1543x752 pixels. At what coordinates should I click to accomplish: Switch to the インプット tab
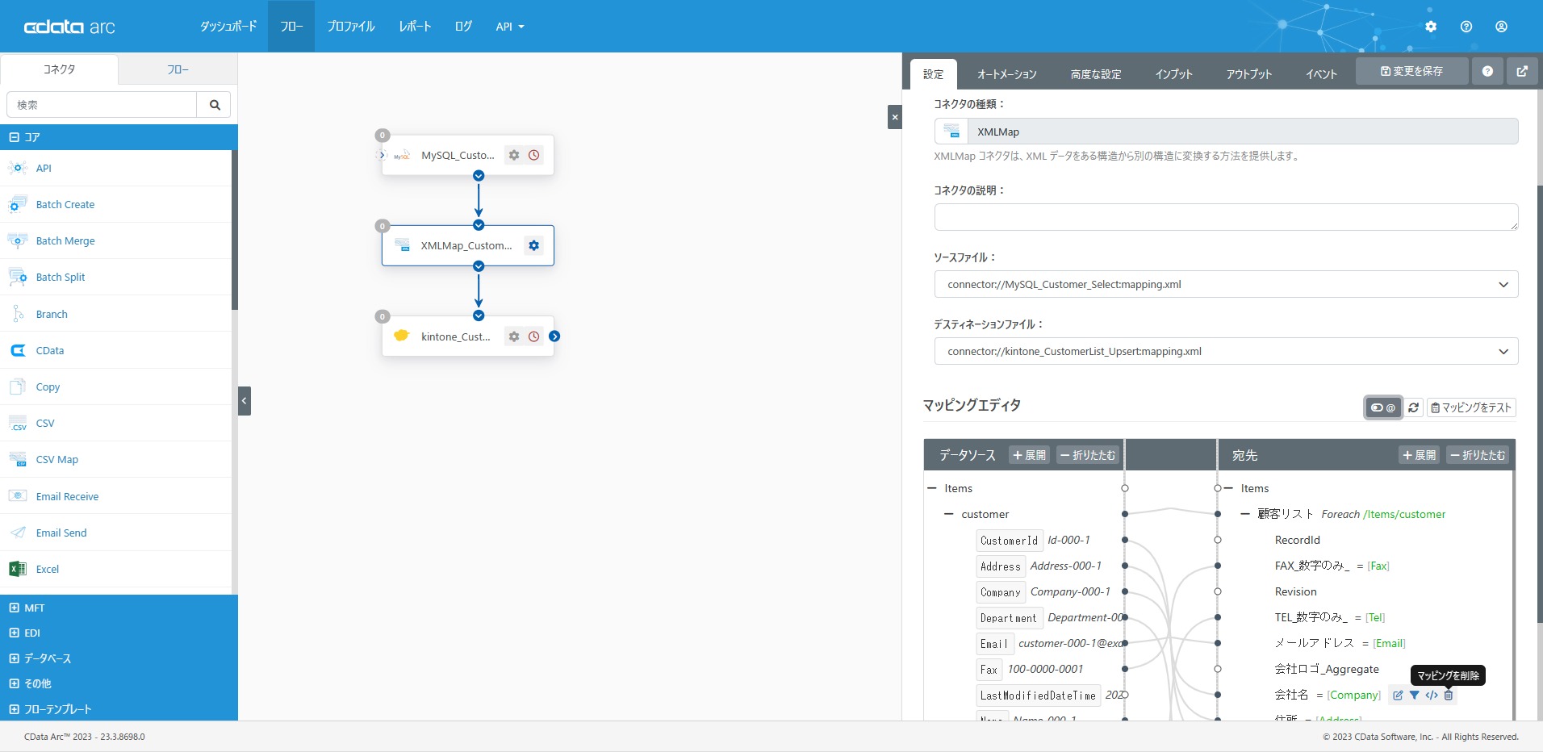coord(1173,74)
